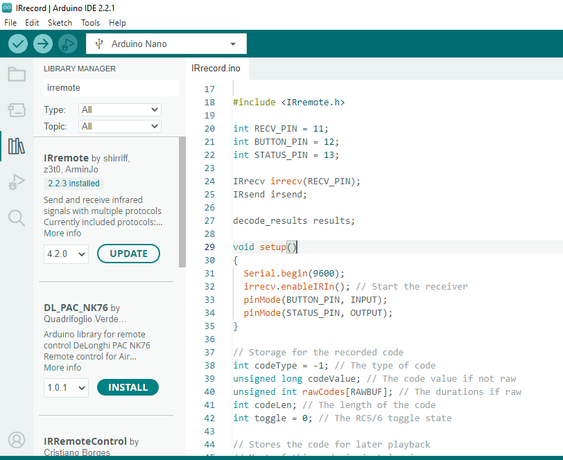Open the Sketchbook folder sidebar icon
This screenshot has width=563, height=460.
(17, 74)
